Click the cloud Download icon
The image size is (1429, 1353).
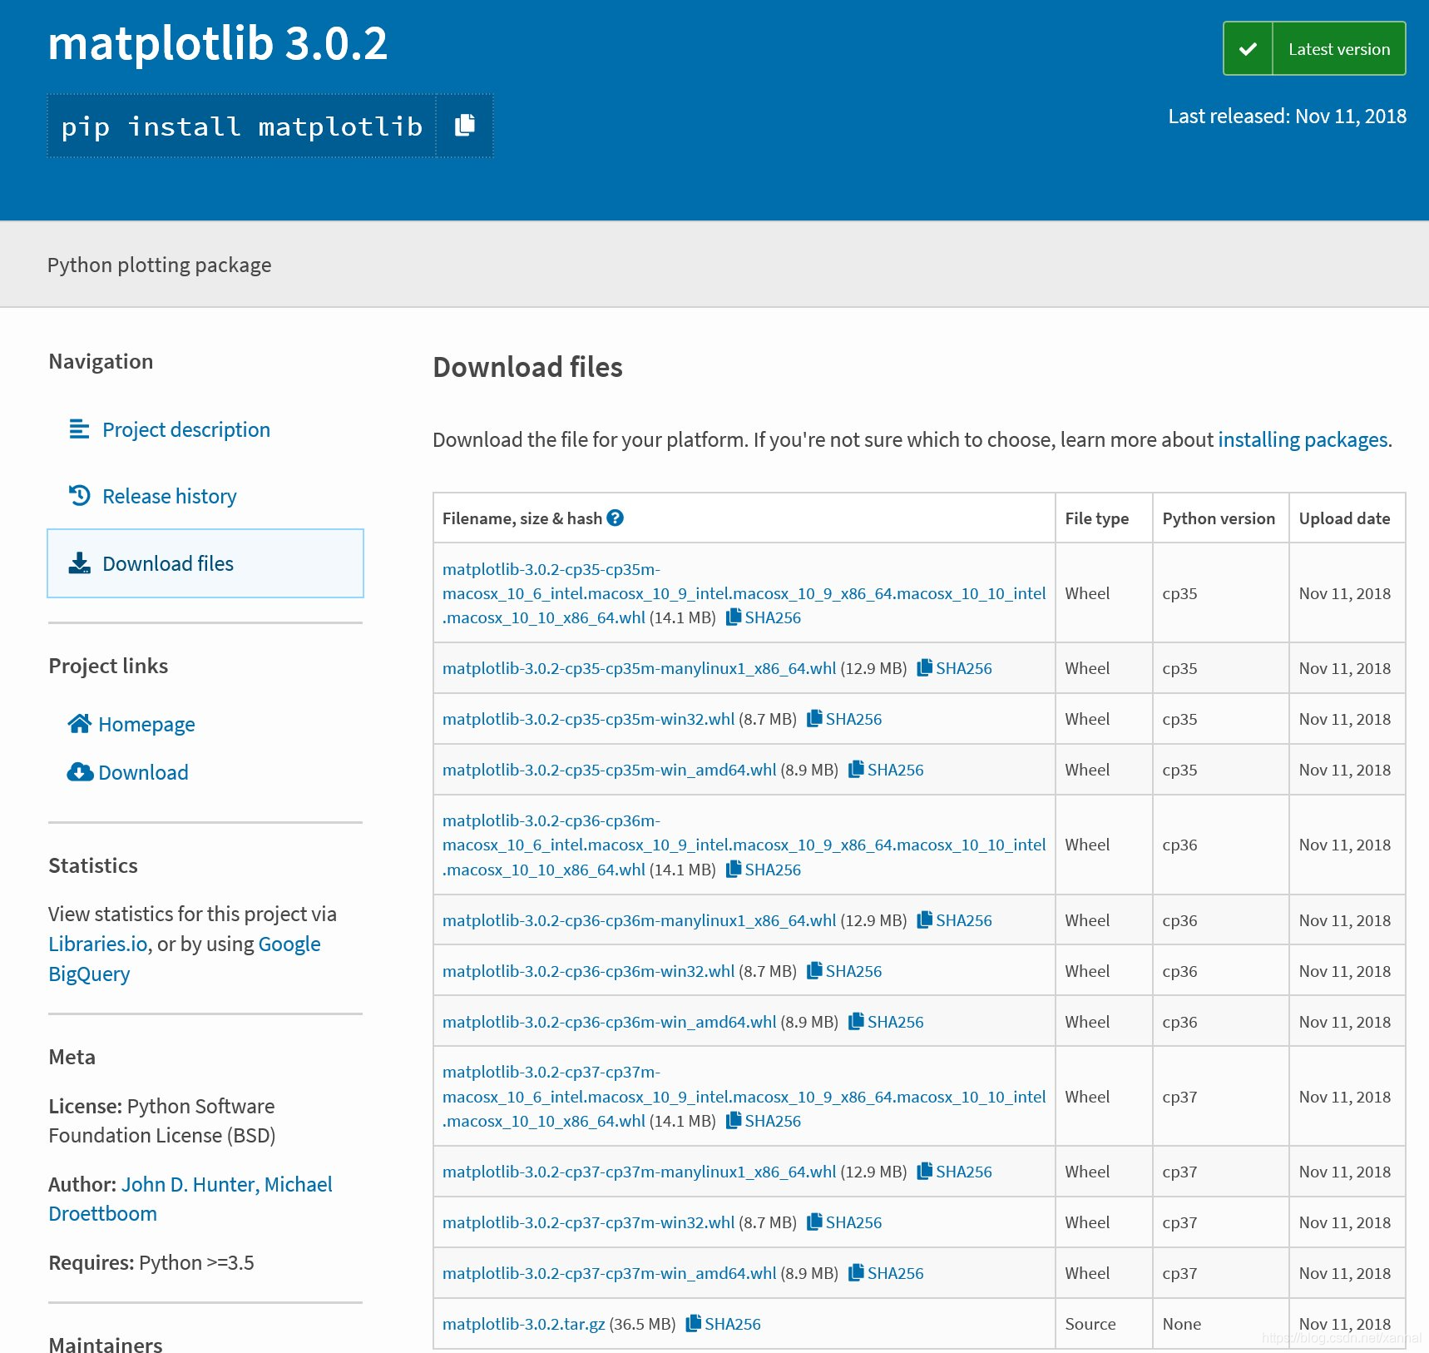80,772
